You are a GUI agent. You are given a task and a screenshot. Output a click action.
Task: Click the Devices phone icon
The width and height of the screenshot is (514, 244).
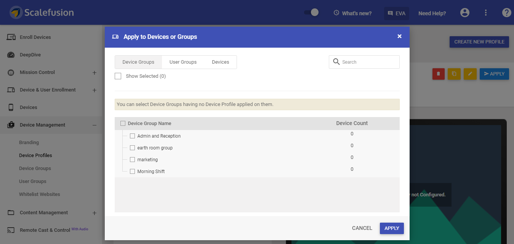pyautogui.click(x=11, y=108)
